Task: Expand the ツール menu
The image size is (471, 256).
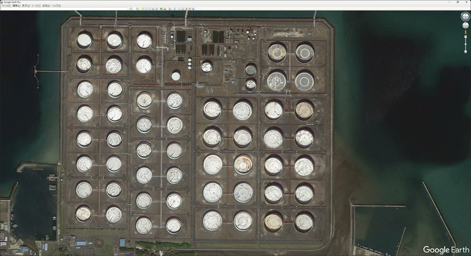Action: tap(36, 6)
